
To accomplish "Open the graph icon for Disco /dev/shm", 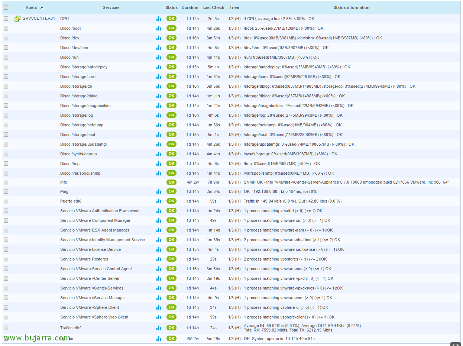I will (159, 47).
